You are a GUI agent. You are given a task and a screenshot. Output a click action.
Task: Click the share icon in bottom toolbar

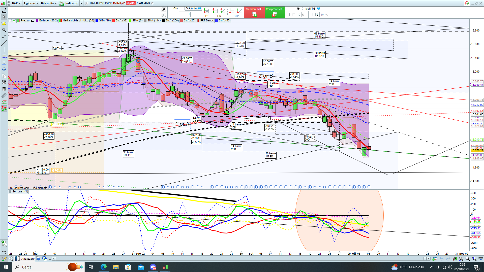pyautogui.click(x=11, y=259)
